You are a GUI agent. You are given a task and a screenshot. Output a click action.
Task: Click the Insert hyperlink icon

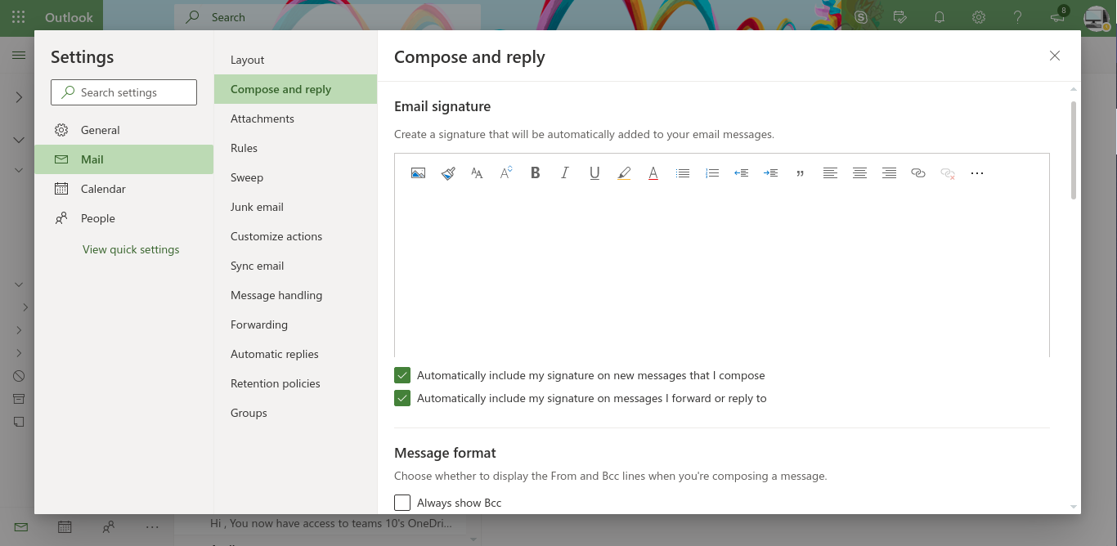[x=918, y=173]
